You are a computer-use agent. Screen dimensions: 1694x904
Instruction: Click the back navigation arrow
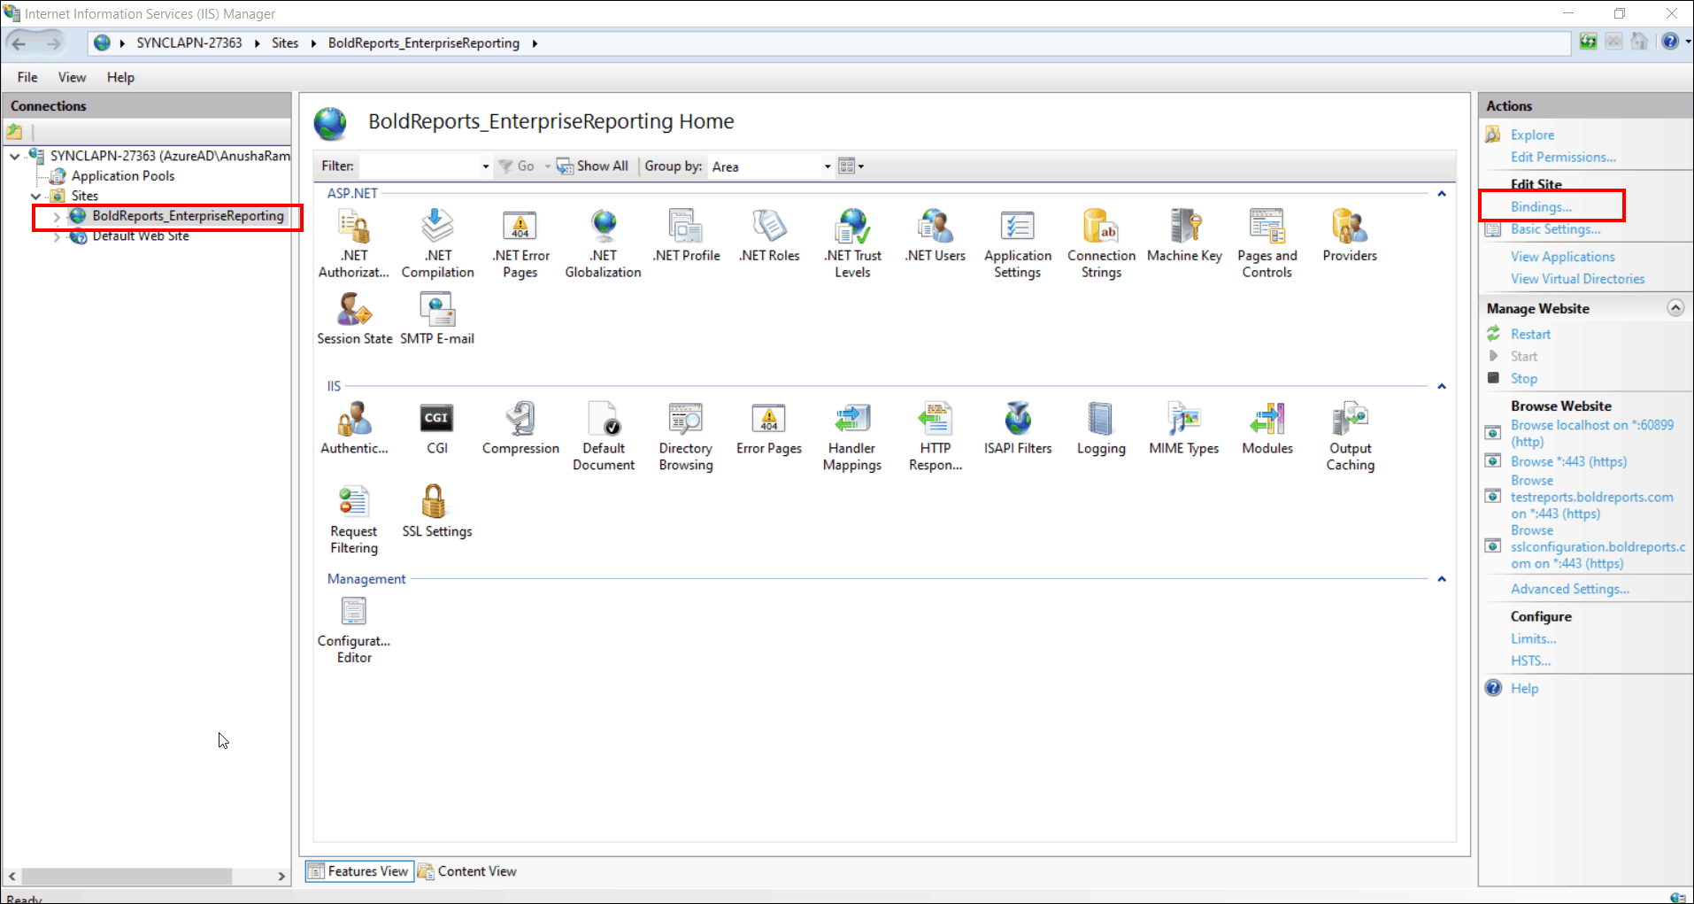click(20, 43)
